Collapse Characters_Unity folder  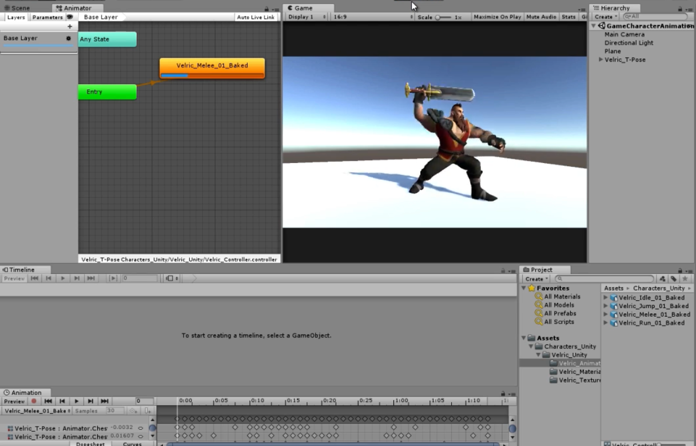pyautogui.click(x=531, y=347)
